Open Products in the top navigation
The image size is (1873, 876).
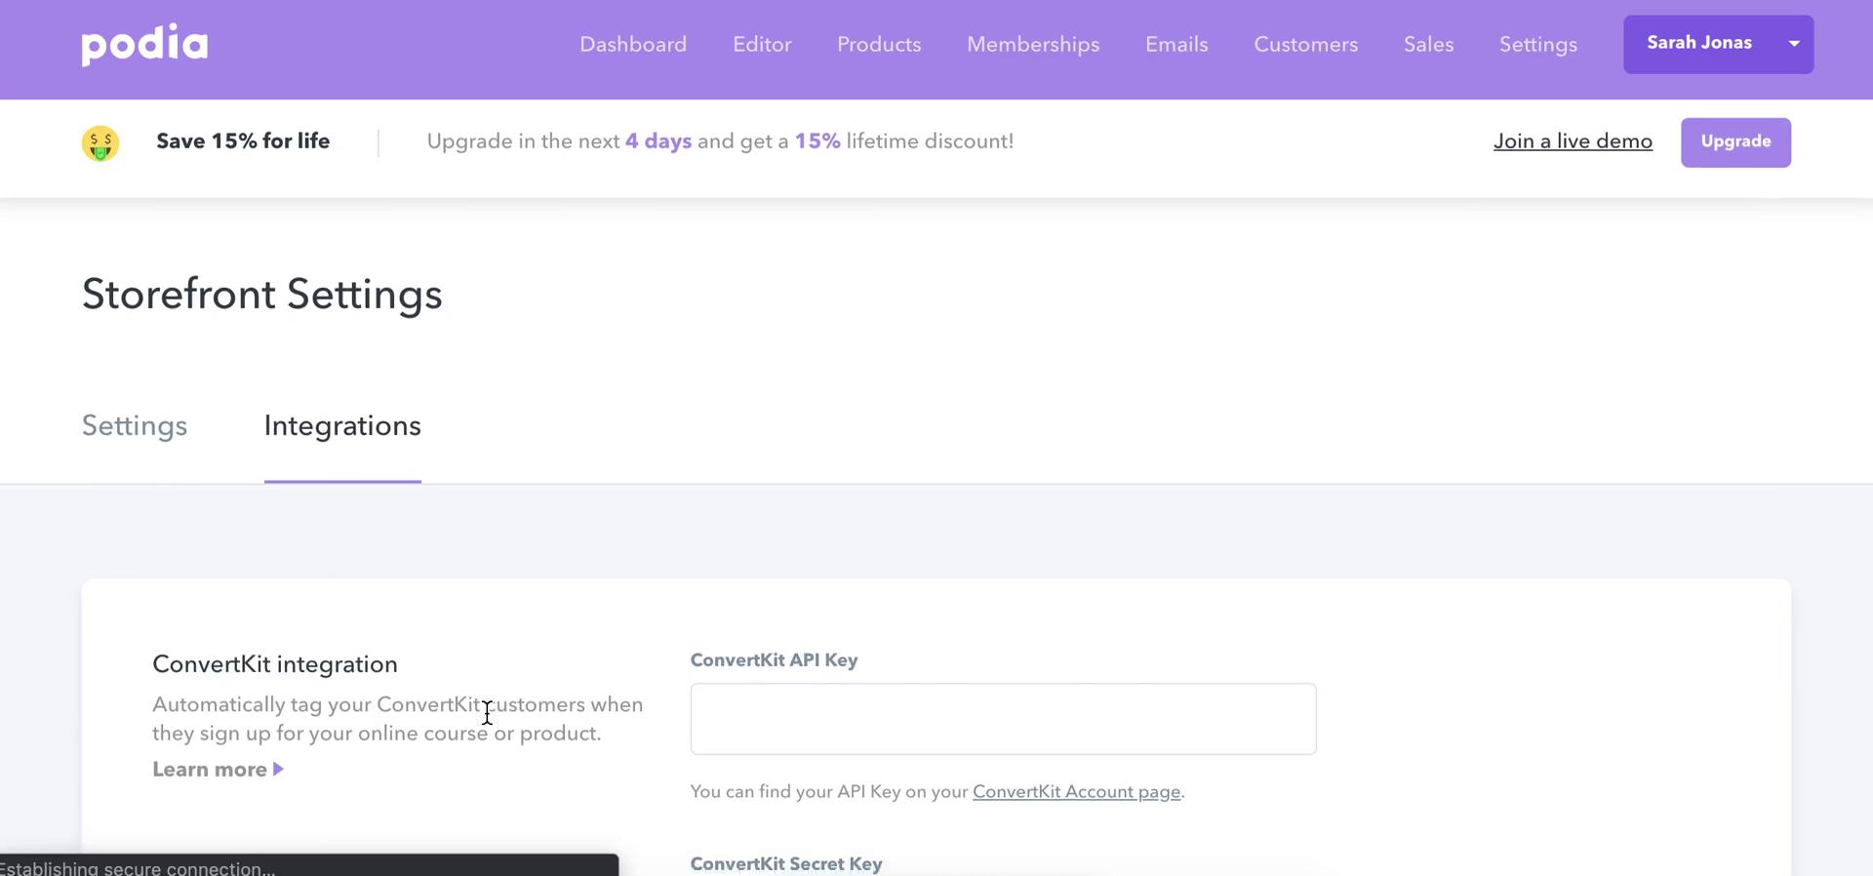coord(879,45)
